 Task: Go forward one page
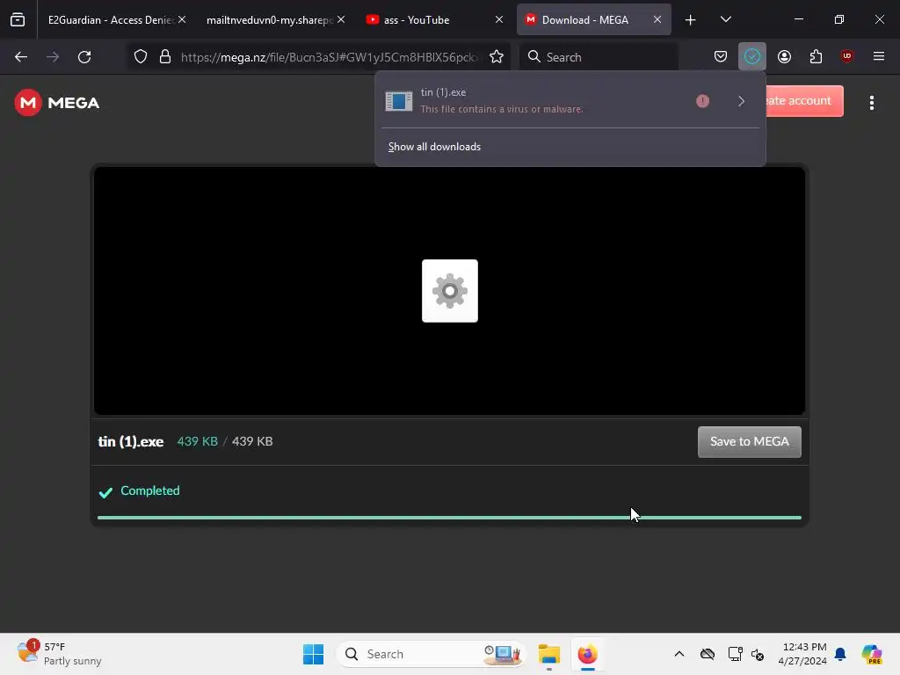coord(53,57)
